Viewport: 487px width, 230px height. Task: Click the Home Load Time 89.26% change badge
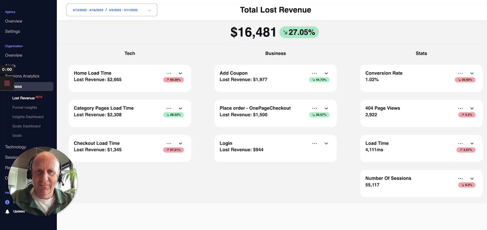(173, 80)
